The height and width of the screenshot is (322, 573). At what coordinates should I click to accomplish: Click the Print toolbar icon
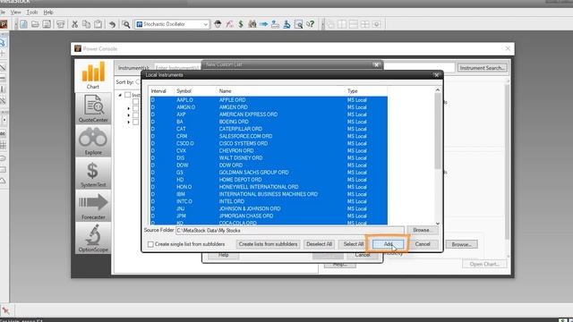[x=61, y=24]
